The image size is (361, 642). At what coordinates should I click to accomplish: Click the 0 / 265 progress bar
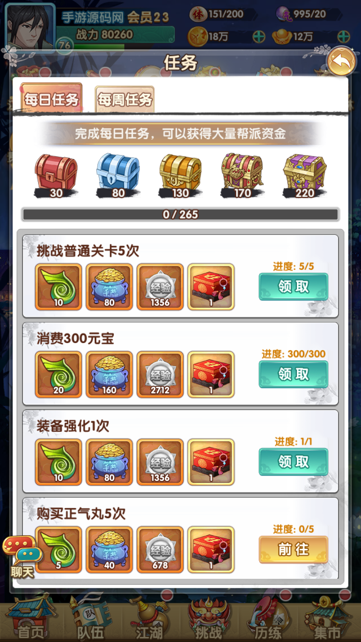[180, 215]
